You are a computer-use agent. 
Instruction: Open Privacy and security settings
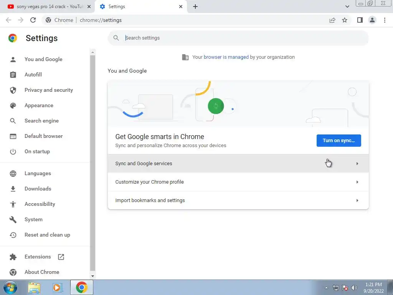tap(49, 90)
